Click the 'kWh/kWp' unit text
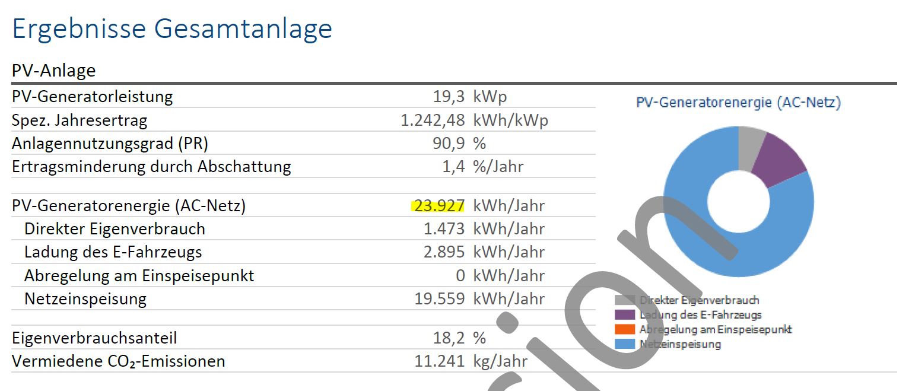The height and width of the screenshot is (391, 912). (x=511, y=120)
